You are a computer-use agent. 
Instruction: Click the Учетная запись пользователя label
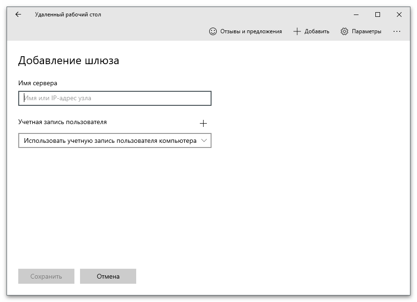63,122
